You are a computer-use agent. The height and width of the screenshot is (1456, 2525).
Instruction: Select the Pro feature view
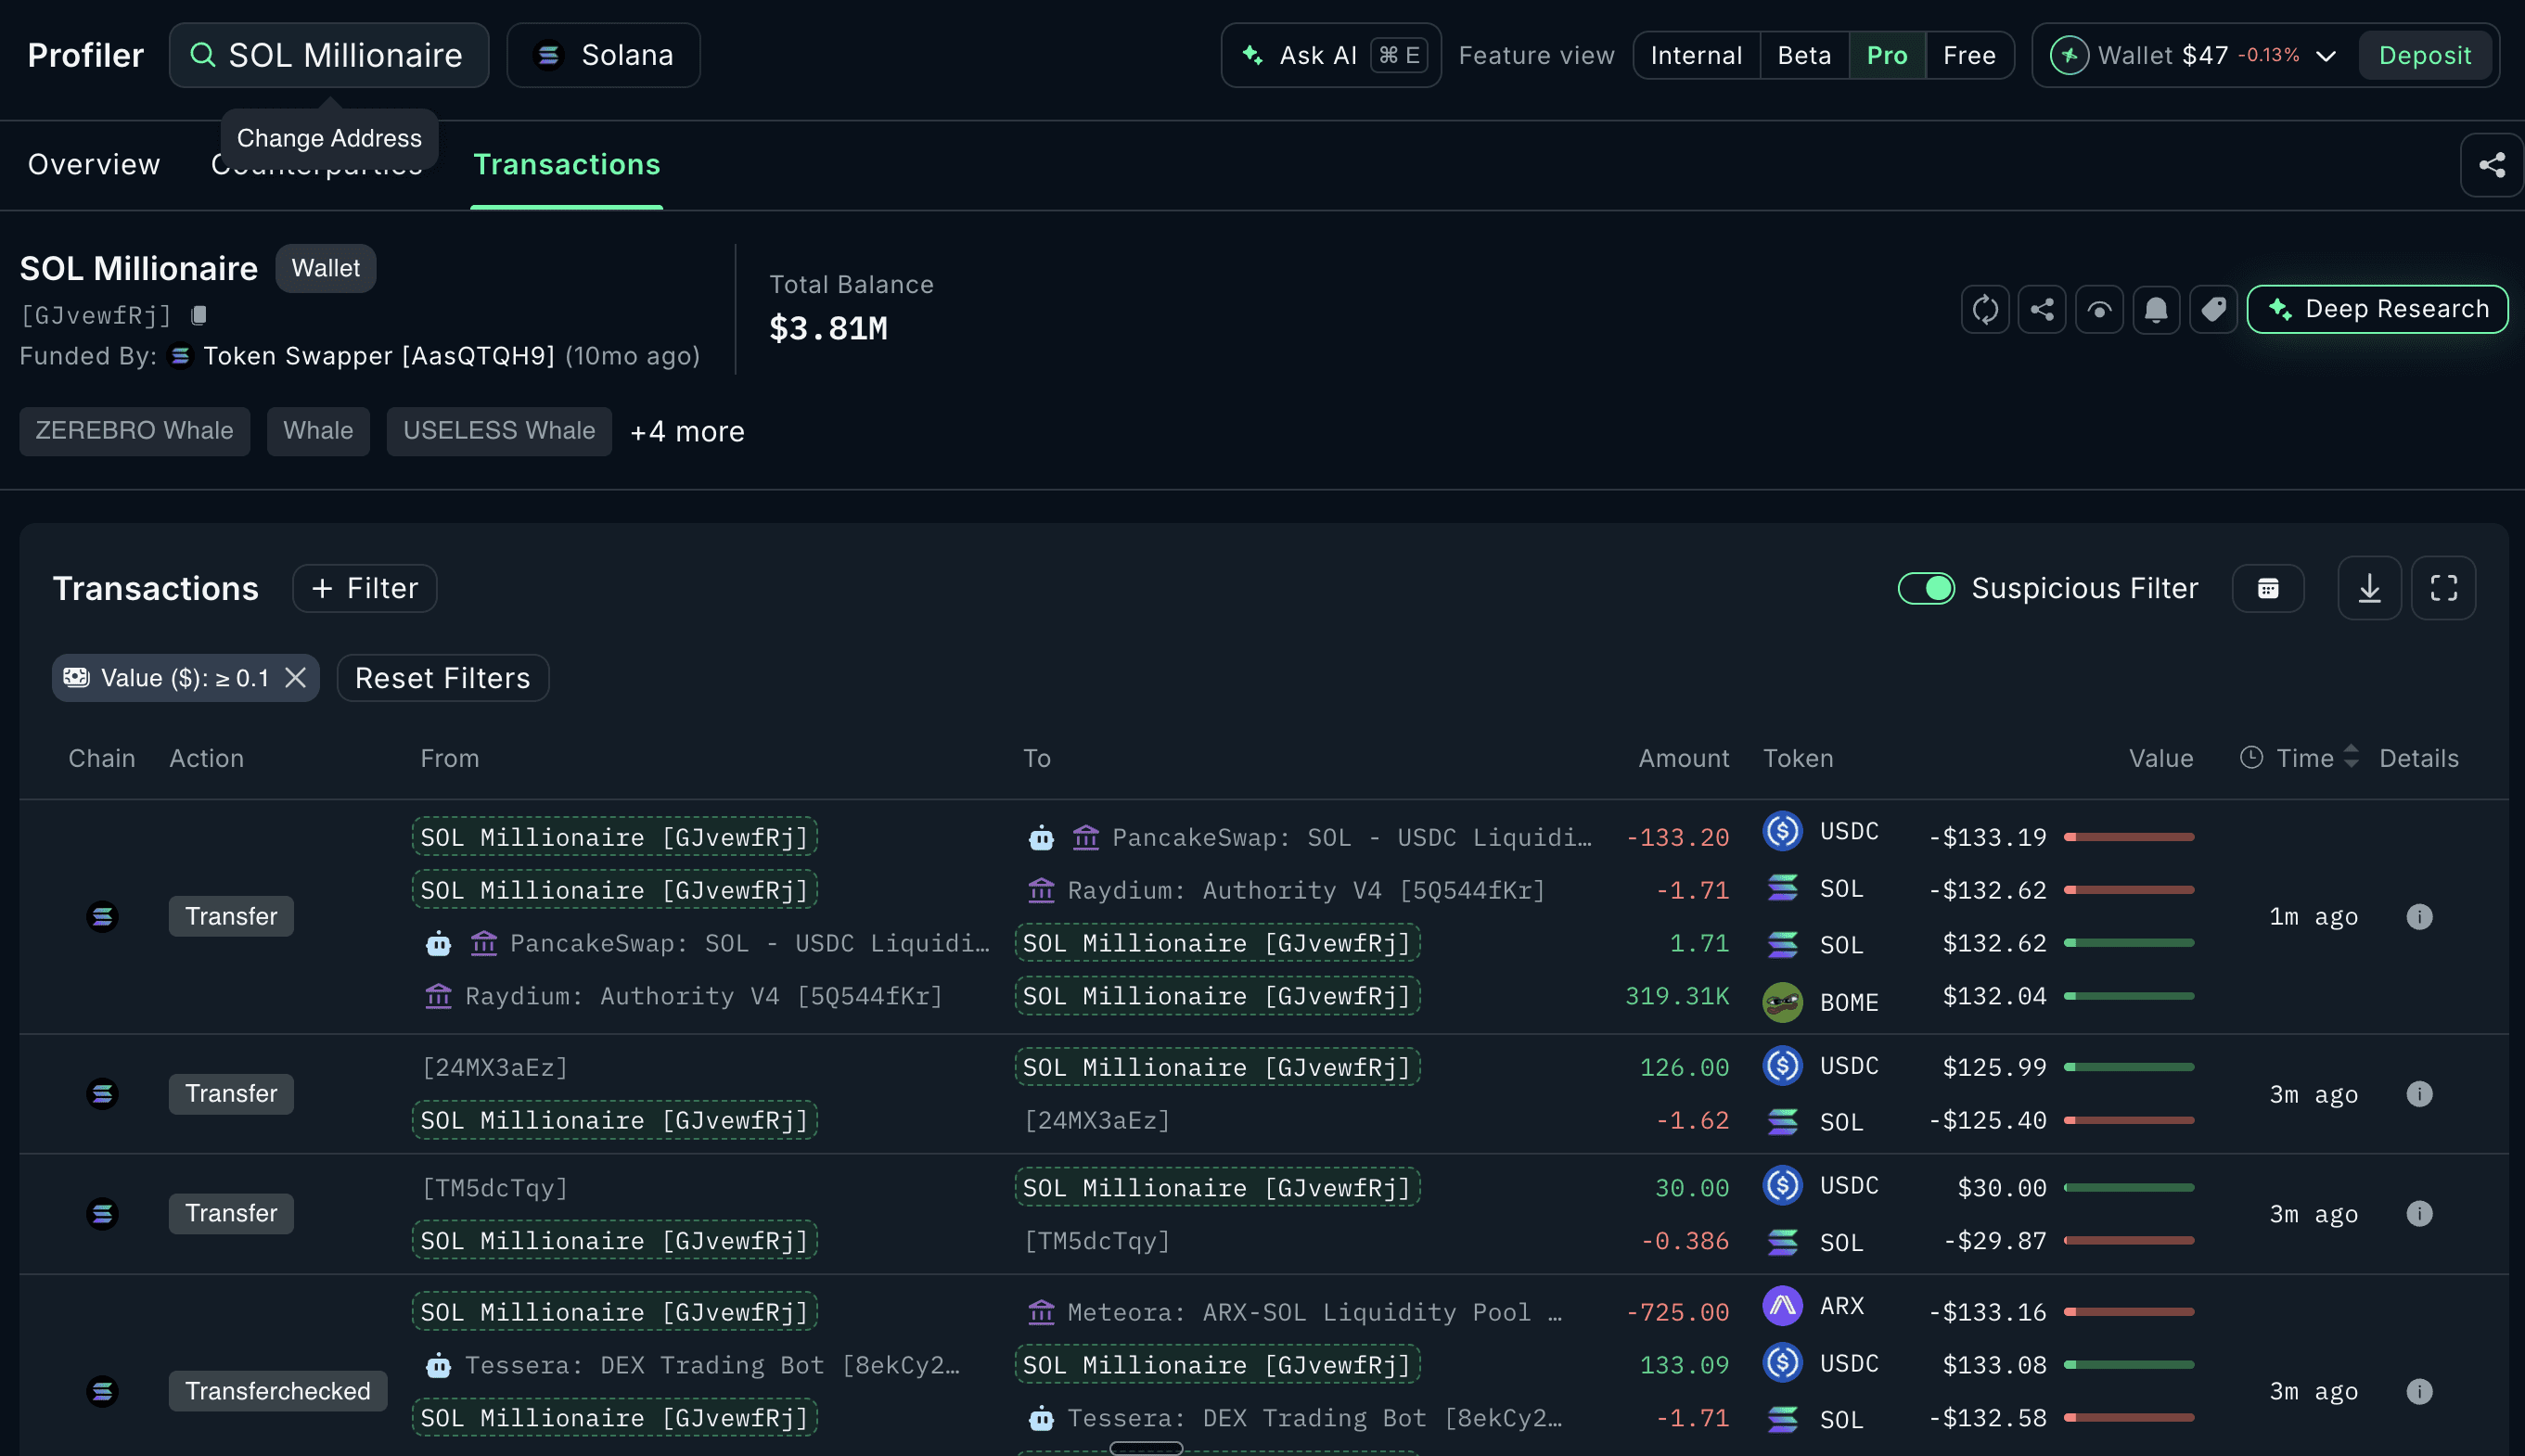(x=1887, y=55)
